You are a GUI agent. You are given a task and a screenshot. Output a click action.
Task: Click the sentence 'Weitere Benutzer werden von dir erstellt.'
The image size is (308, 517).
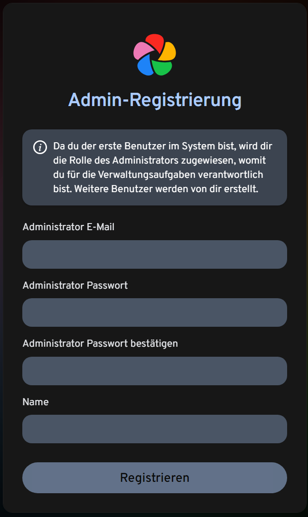click(x=166, y=189)
